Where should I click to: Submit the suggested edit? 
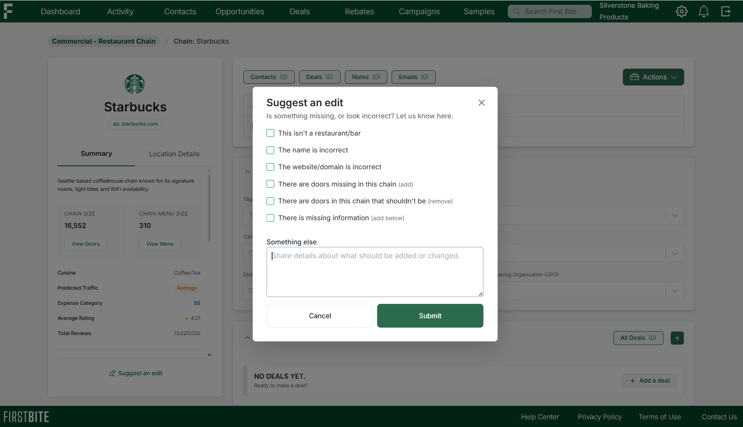pyautogui.click(x=430, y=316)
